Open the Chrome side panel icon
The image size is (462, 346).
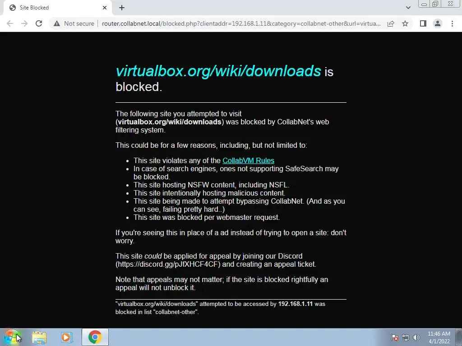(x=423, y=23)
